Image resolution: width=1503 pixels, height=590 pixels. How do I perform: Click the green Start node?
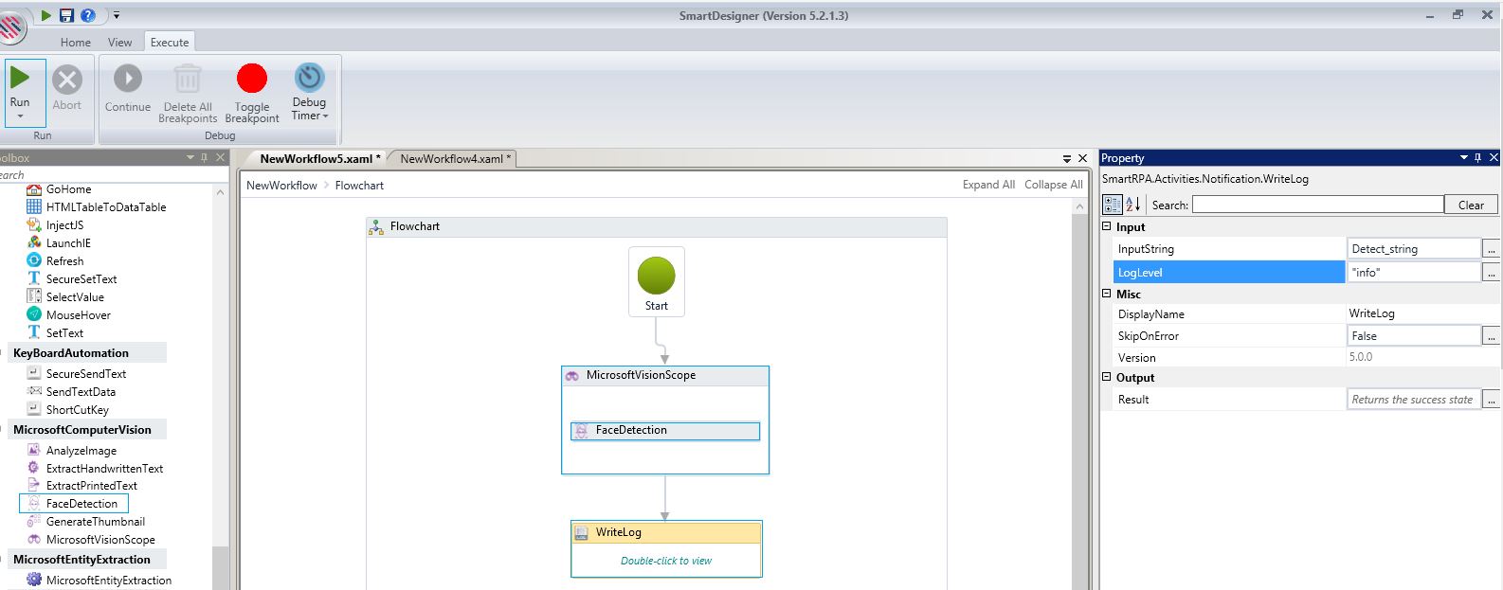[656, 277]
